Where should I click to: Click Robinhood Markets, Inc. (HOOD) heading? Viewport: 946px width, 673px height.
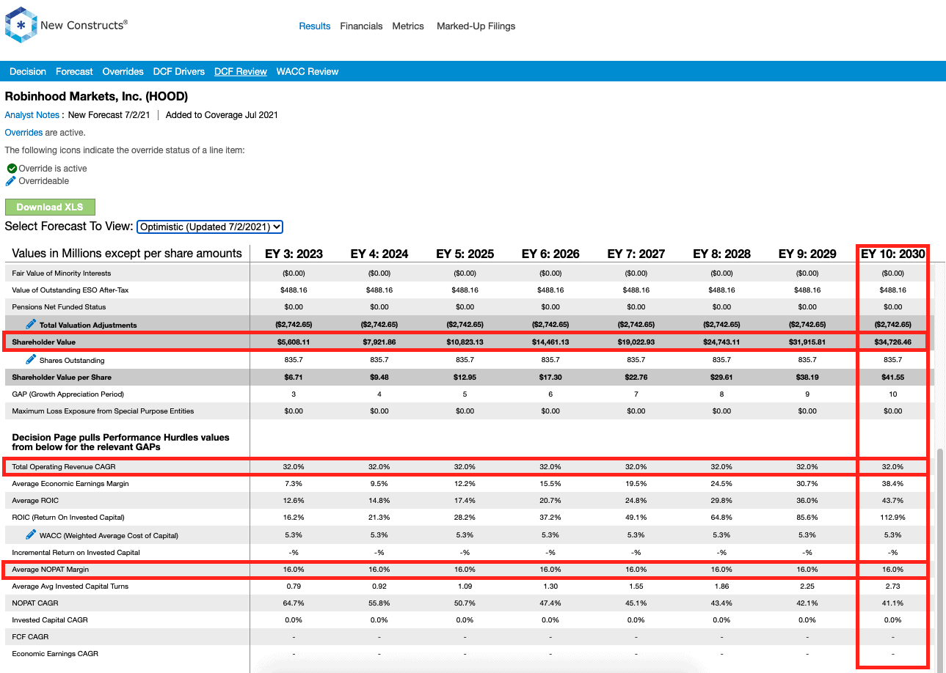[x=96, y=96]
